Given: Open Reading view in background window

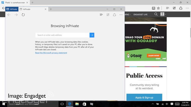Looking at the screenshot, I should [153, 8].
